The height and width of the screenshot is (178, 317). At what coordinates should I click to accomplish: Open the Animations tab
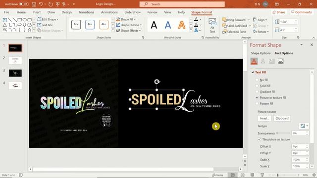click(109, 12)
